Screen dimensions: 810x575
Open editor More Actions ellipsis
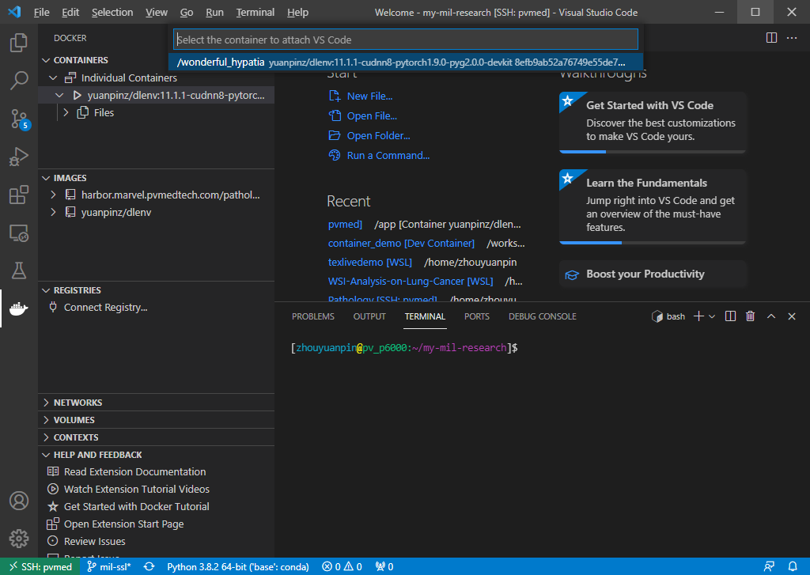pos(791,38)
